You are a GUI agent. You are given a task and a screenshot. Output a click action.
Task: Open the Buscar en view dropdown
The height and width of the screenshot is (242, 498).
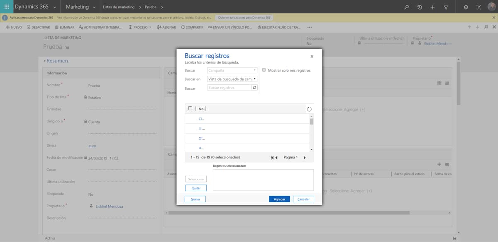point(254,79)
